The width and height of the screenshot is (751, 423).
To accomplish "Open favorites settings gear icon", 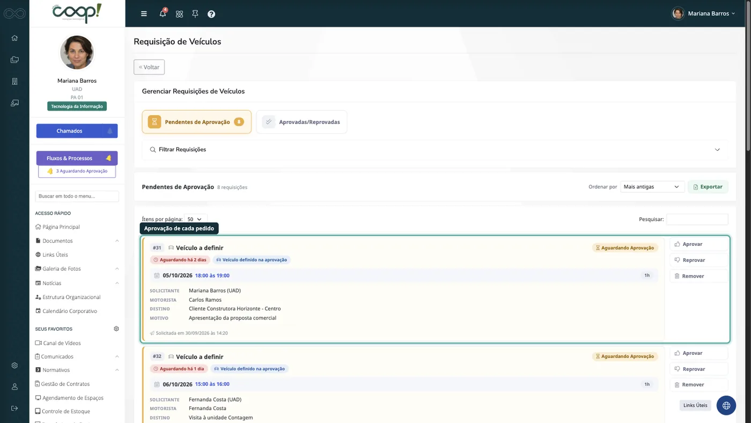I will click(x=116, y=329).
